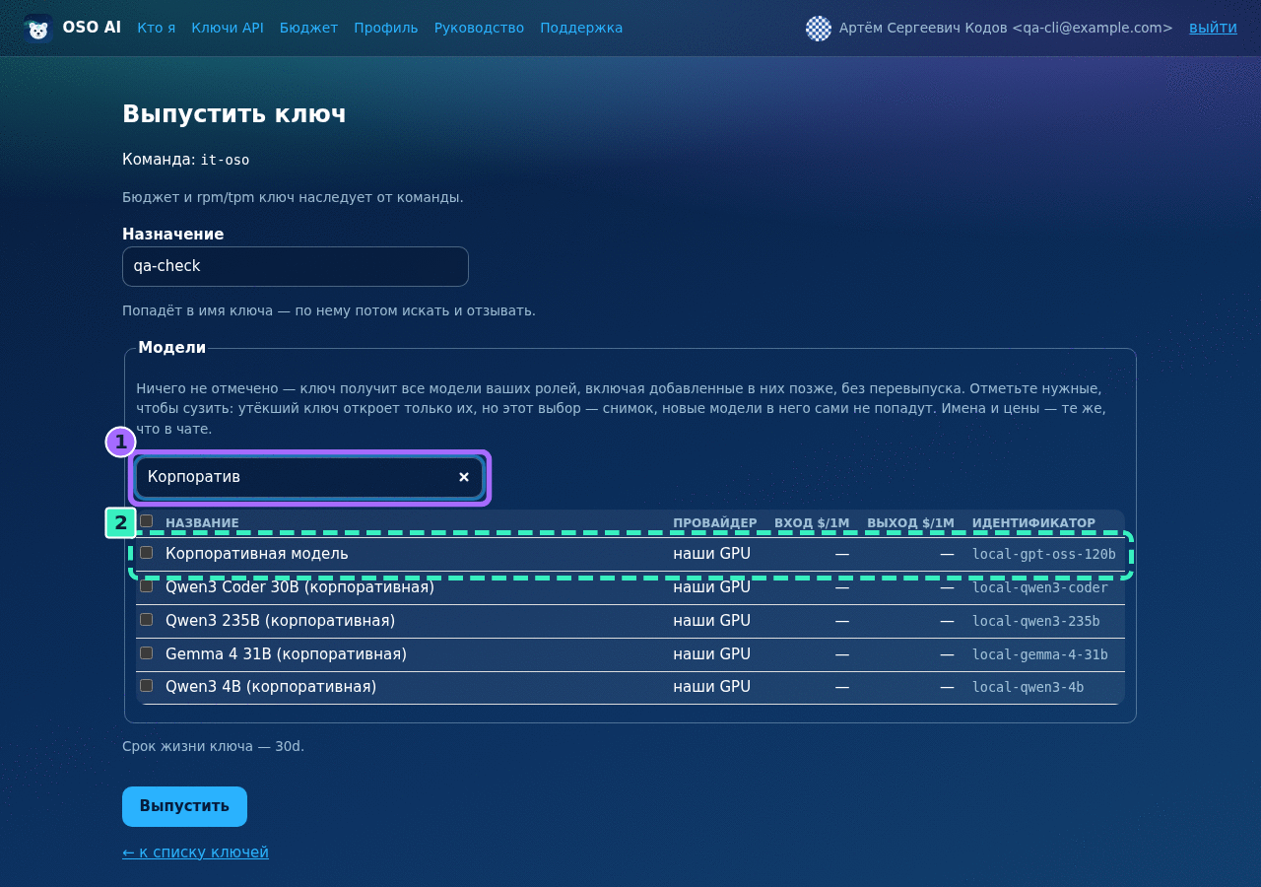Screen dimensions: 1261x887
Task: Click identifier local-qwen3-235b
Action: 1036,621
